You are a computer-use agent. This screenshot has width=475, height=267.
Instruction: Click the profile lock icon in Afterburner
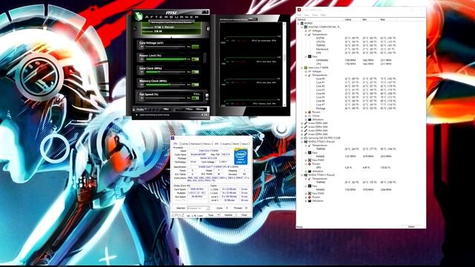click(134, 109)
